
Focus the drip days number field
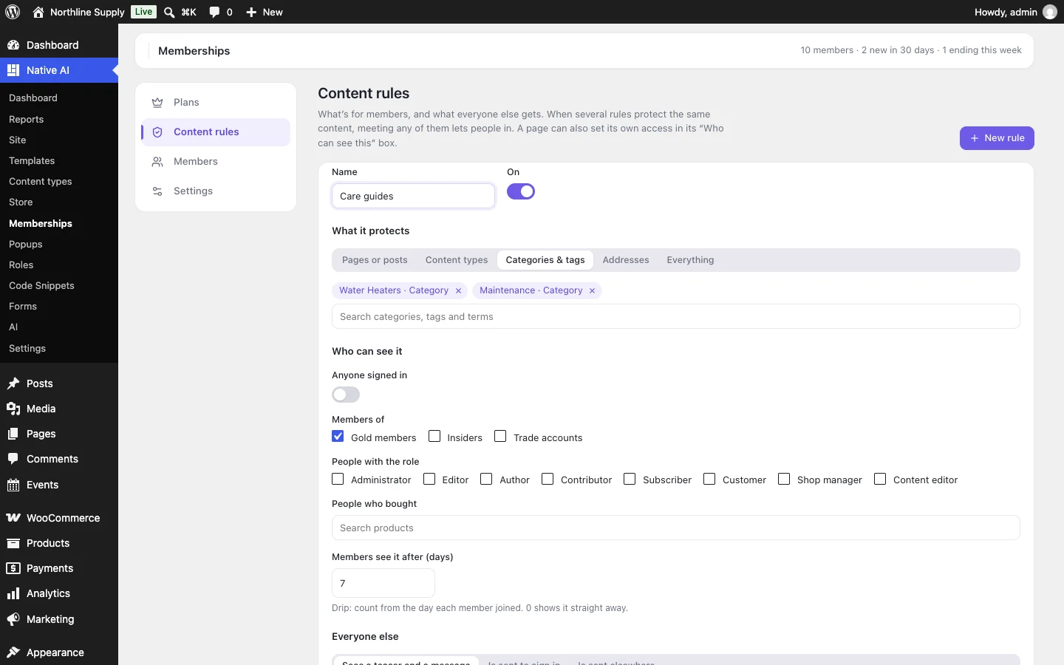(x=383, y=583)
